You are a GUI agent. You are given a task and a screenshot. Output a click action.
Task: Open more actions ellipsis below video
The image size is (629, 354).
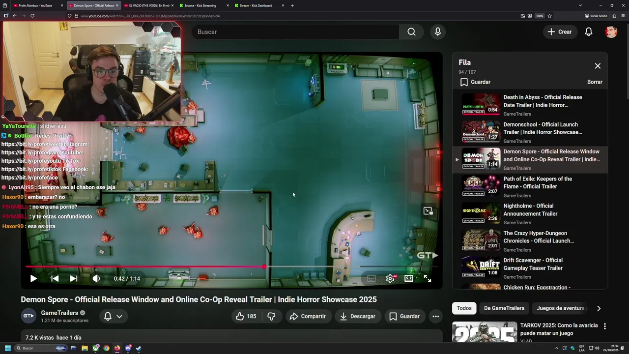click(x=436, y=316)
